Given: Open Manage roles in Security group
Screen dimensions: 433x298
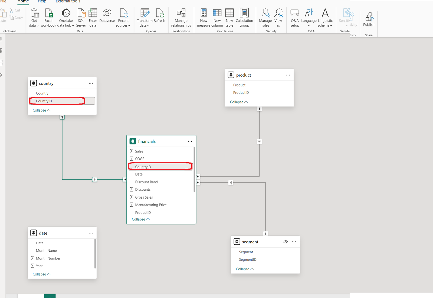Looking at the screenshot, I should [x=265, y=17].
